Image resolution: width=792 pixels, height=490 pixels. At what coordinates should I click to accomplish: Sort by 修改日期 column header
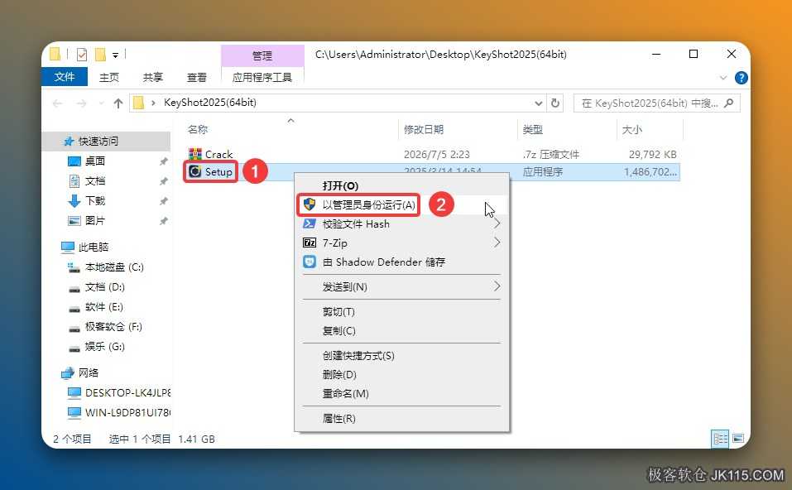click(x=423, y=129)
